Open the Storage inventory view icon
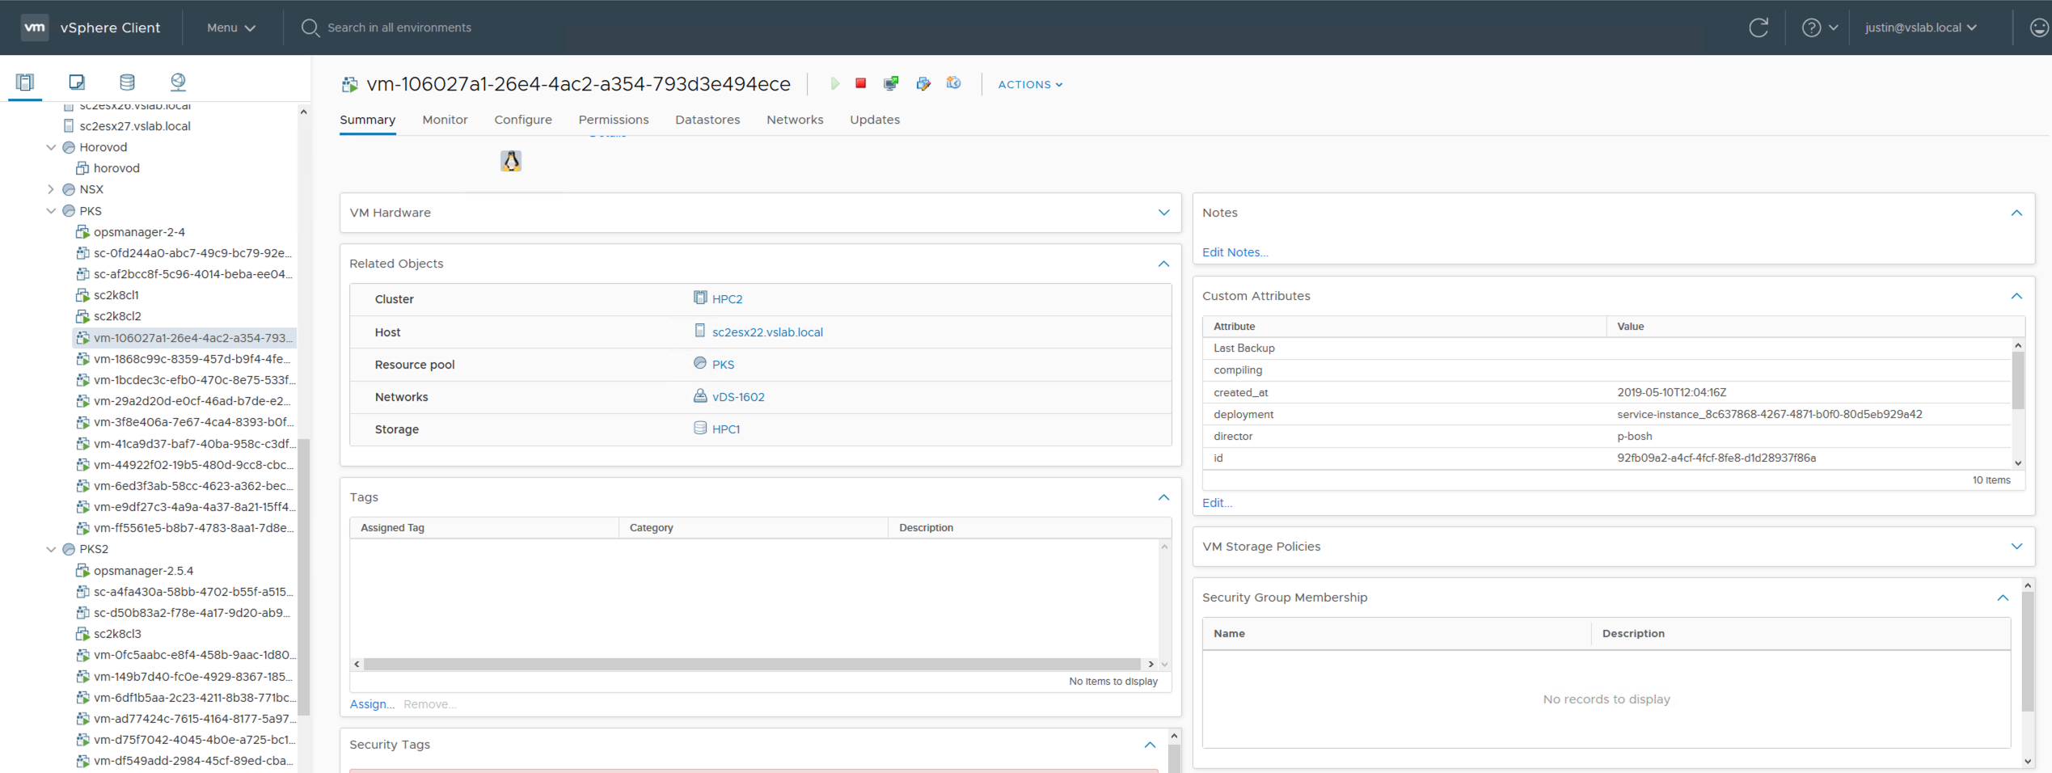 127,82
